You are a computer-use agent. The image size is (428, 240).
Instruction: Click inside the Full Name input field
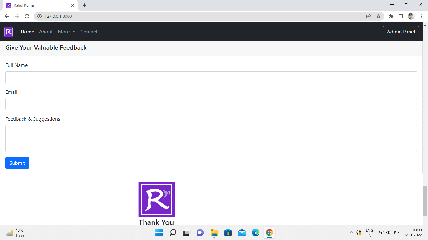click(211, 77)
